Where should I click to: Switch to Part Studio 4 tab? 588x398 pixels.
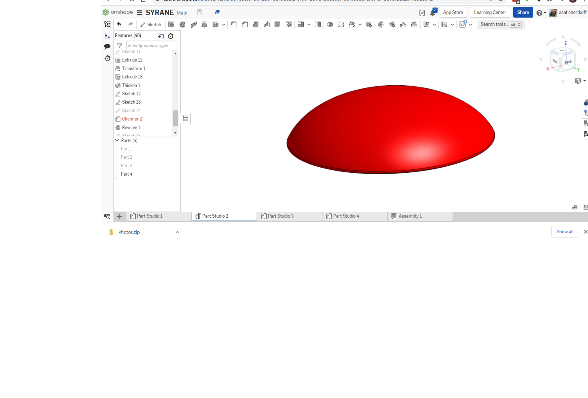tap(355, 216)
